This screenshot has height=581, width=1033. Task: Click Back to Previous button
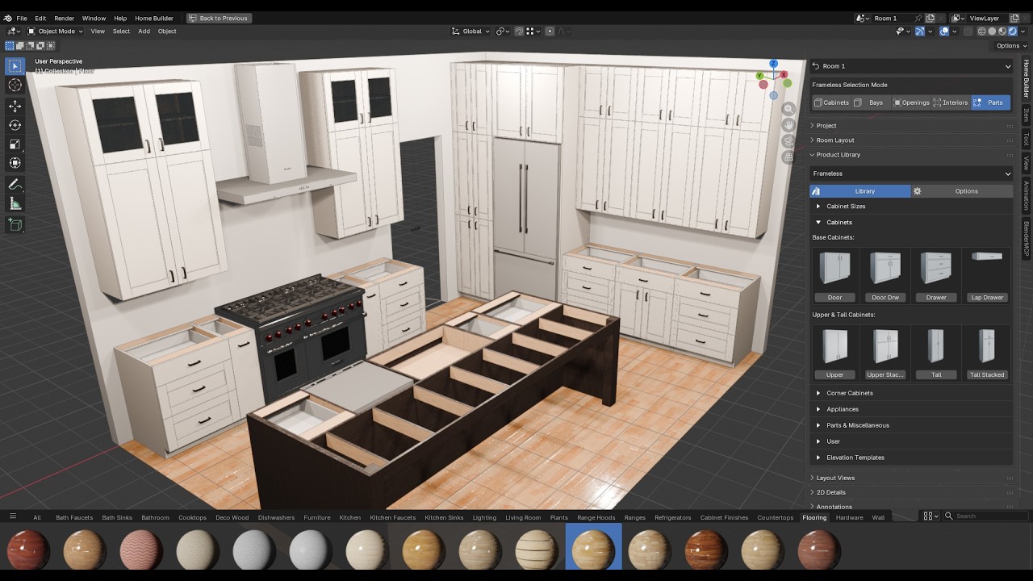click(220, 18)
